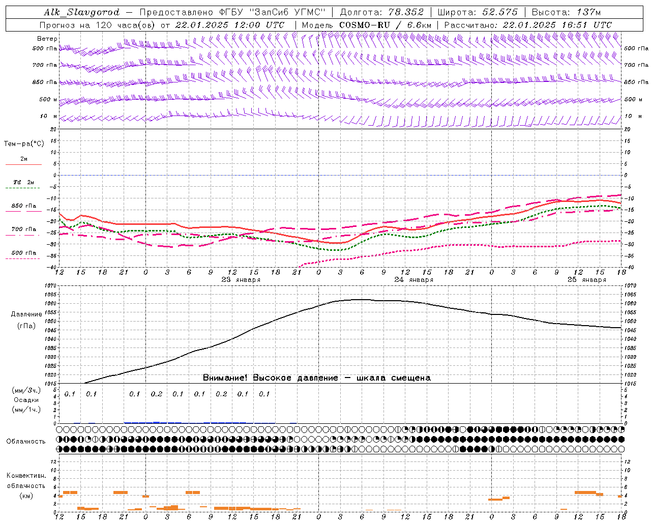Click the 23 января date label
651x521 pixels.
click(x=241, y=279)
